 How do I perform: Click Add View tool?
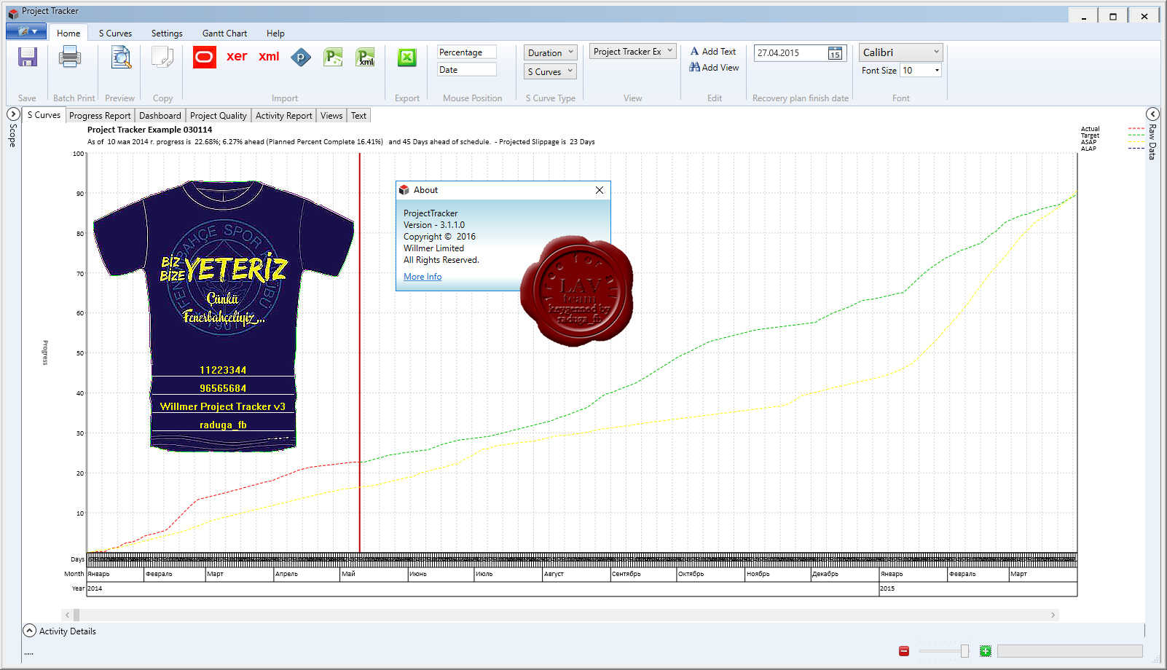click(x=714, y=67)
